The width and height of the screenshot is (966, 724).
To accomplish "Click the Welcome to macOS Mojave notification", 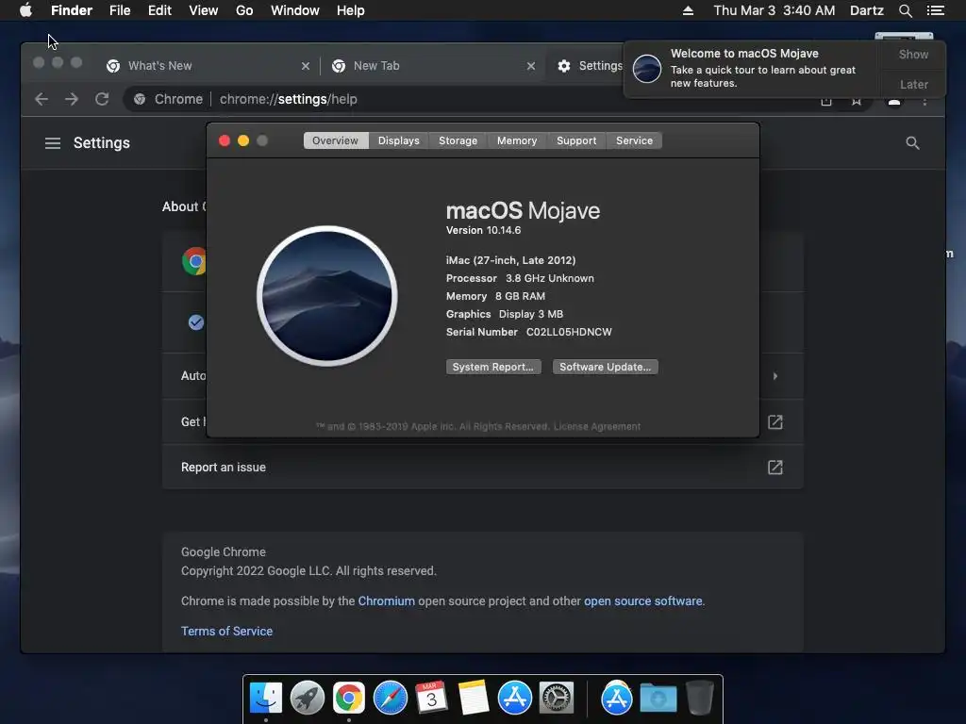I will tap(752, 69).
